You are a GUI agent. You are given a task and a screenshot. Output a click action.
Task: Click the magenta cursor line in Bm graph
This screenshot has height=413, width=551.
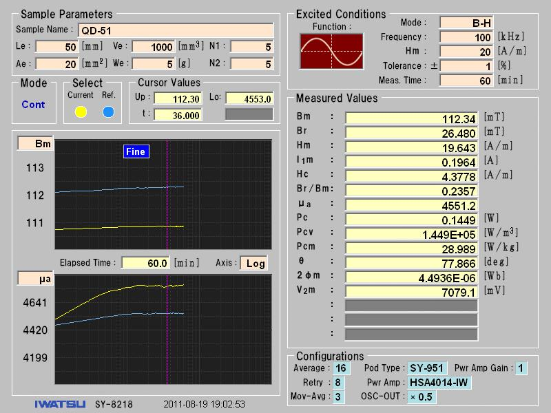point(167,206)
